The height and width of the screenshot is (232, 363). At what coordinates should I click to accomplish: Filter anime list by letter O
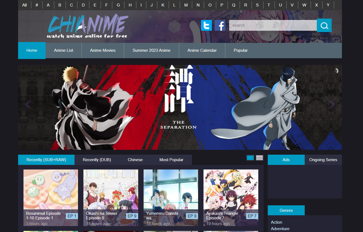click(210, 5)
